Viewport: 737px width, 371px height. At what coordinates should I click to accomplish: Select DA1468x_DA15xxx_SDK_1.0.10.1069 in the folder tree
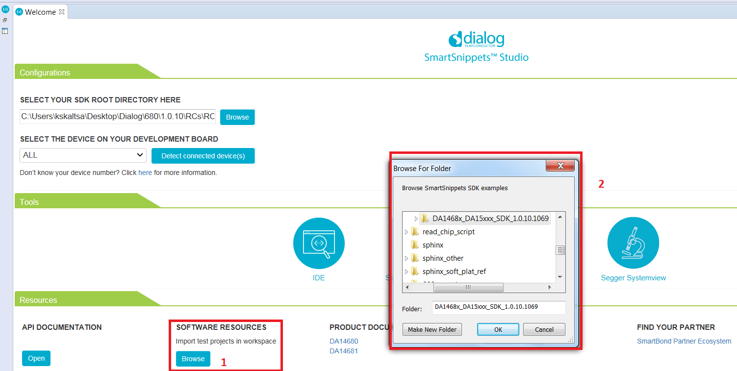[x=490, y=218]
